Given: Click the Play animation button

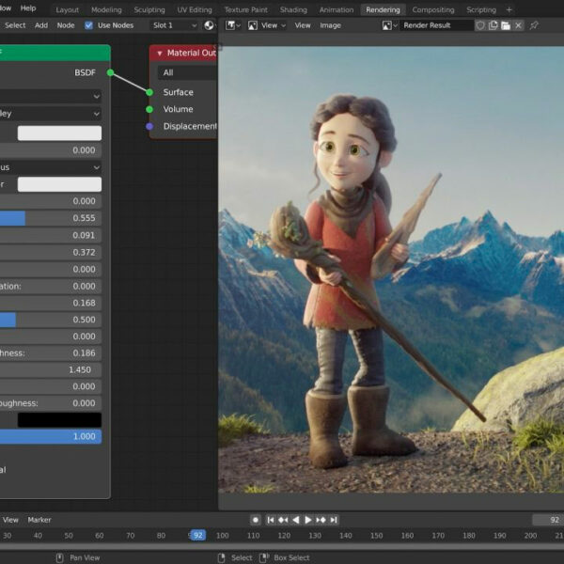Looking at the screenshot, I should pos(308,520).
